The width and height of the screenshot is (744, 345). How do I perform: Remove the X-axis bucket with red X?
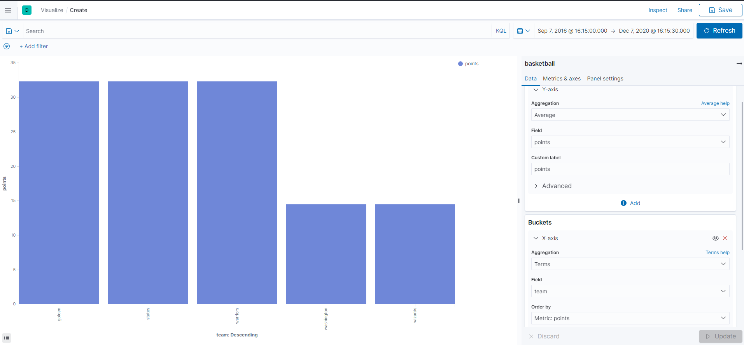point(725,238)
